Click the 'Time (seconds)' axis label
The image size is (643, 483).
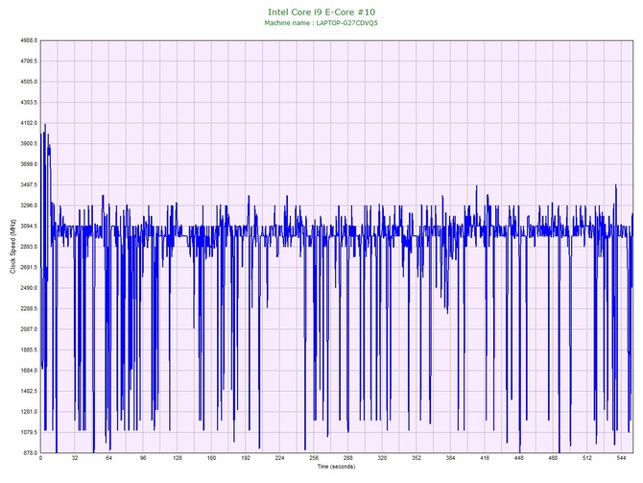click(336, 467)
